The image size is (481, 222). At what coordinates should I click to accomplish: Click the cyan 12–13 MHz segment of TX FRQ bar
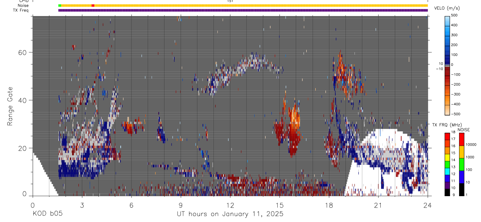tap(447, 171)
